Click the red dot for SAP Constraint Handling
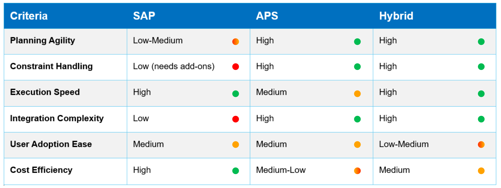Image resolution: width=501 pixels, height=188 pixels. [x=235, y=67]
